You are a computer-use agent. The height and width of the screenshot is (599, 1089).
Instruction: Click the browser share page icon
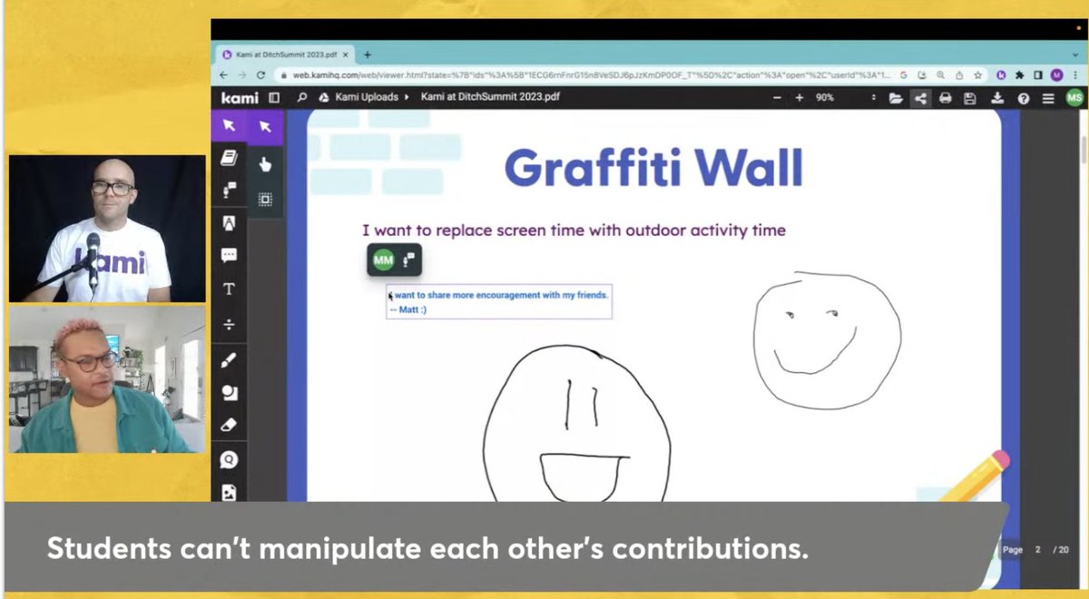pyautogui.click(x=960, y=75)
